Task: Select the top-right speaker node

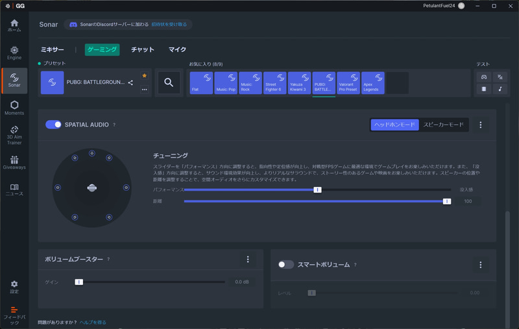Action: coord(109,158)
